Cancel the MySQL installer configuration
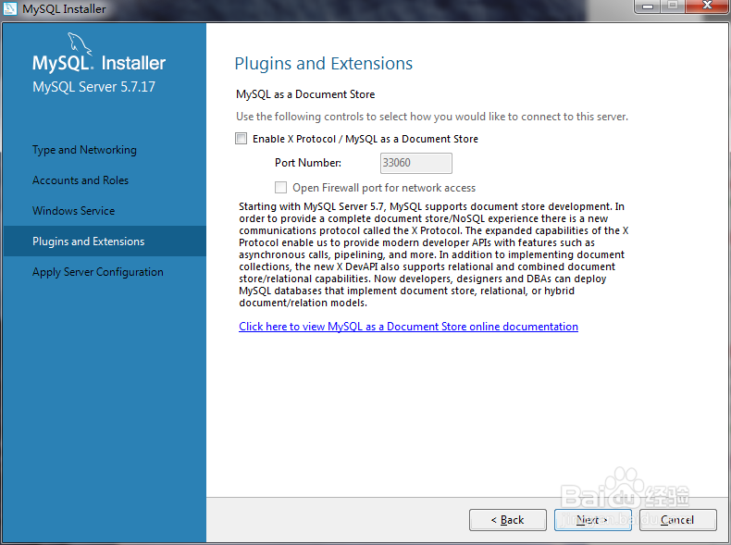This screenshot has height=545, width=731. click(x=678, y=520)
